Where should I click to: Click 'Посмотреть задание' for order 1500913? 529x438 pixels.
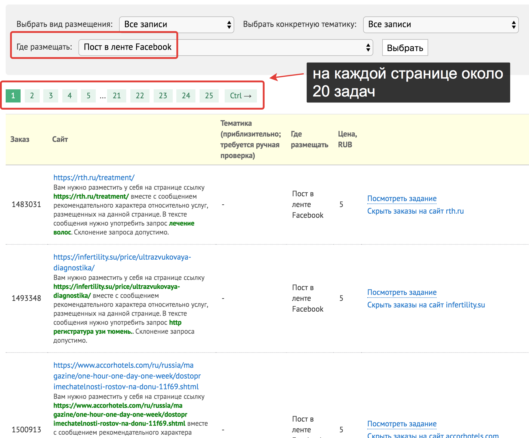(x=402, y=424)
